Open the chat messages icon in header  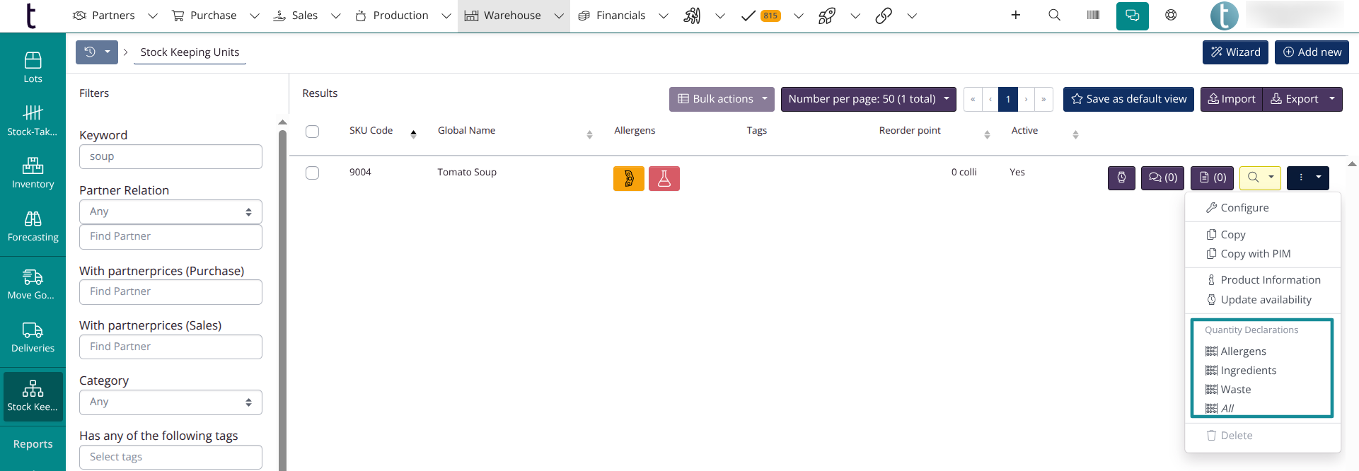tap(1132, 16)
